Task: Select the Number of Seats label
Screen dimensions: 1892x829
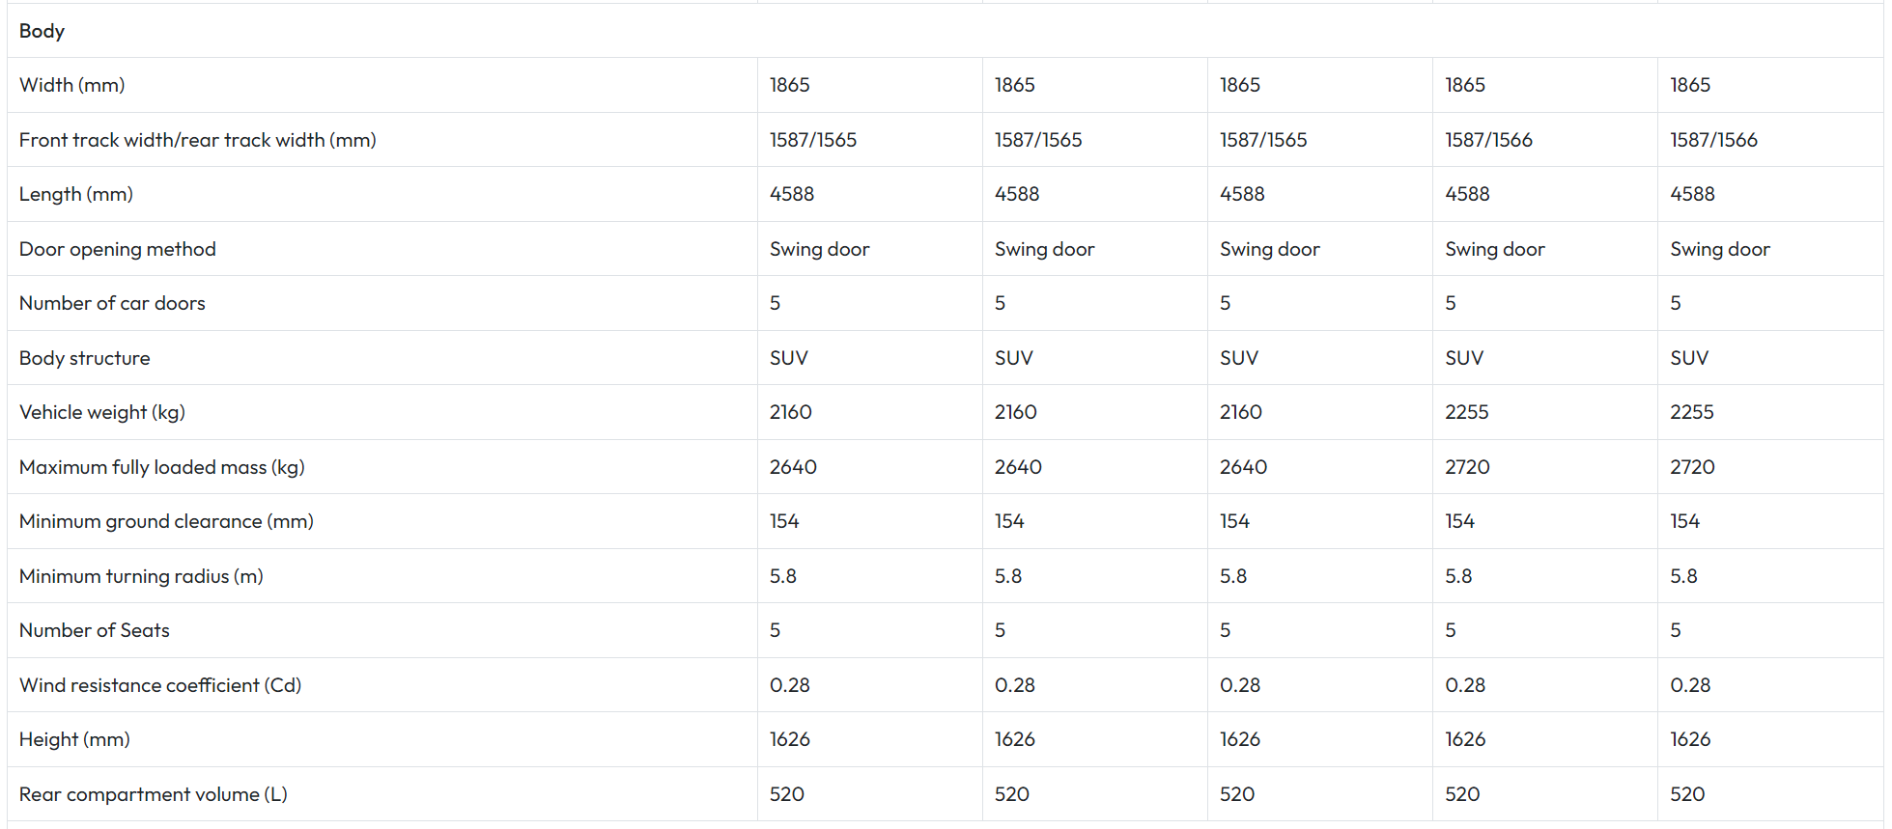Action: pos(94,630)
